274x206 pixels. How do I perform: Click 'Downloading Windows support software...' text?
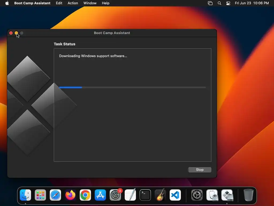tap(93, 56)
